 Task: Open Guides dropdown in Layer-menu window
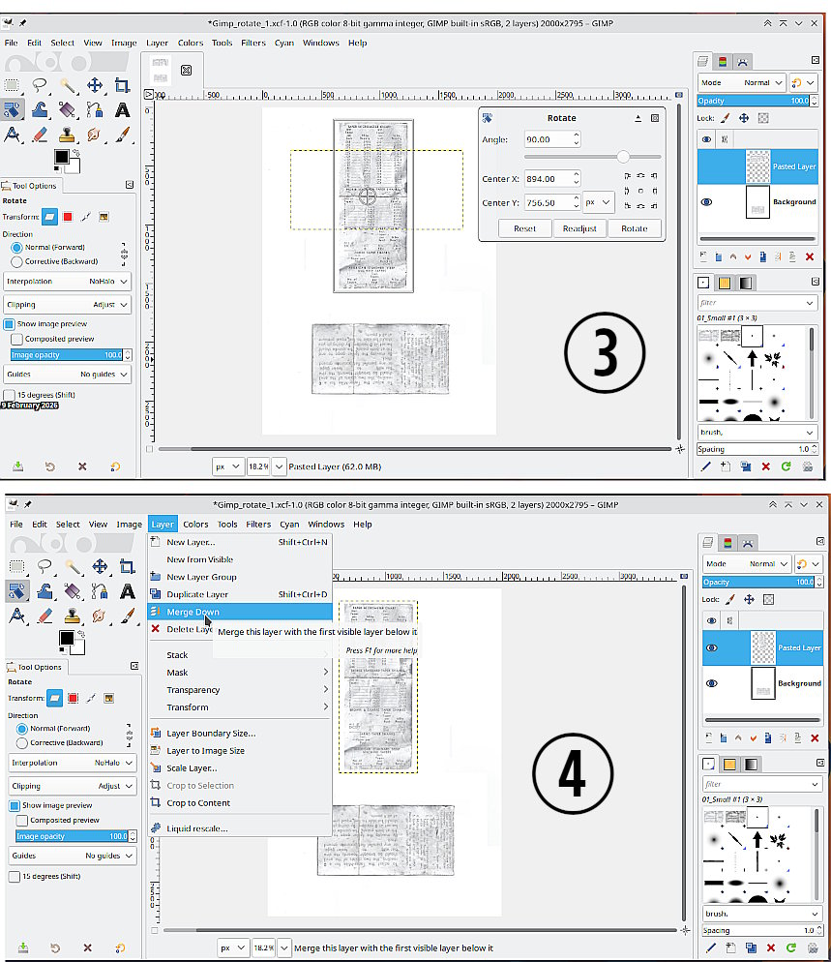click(x=73, y=856)
